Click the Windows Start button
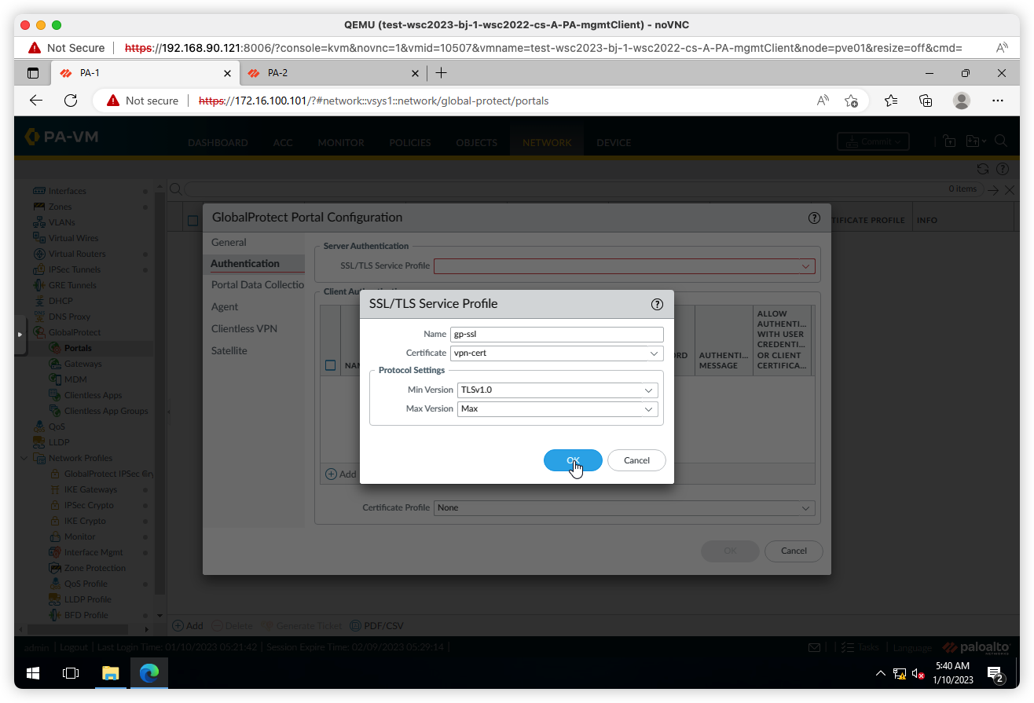 [x=33, y=673]
